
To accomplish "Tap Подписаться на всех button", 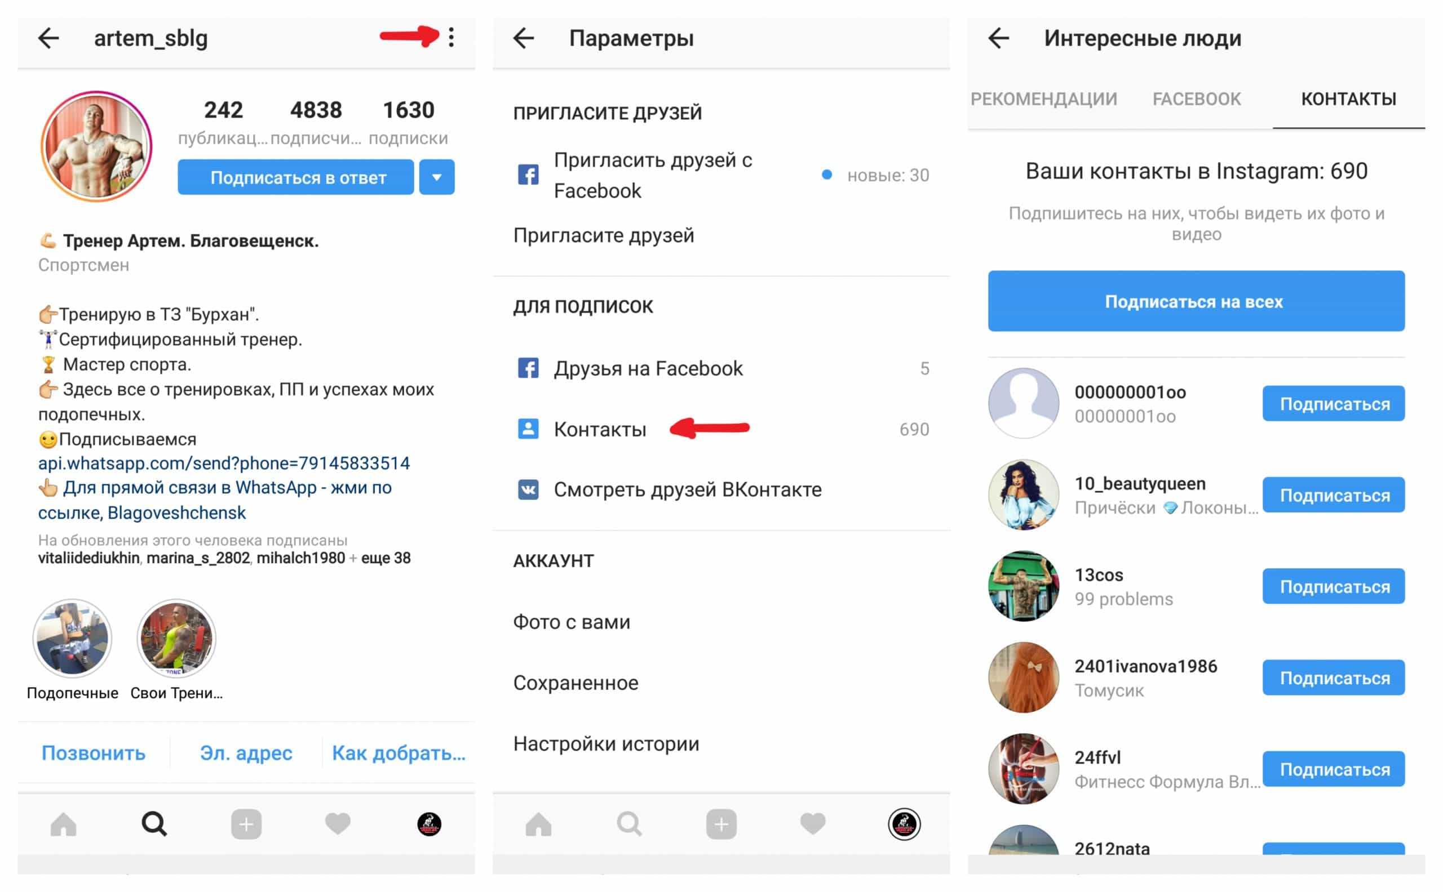I will (x=1196, y=301).
